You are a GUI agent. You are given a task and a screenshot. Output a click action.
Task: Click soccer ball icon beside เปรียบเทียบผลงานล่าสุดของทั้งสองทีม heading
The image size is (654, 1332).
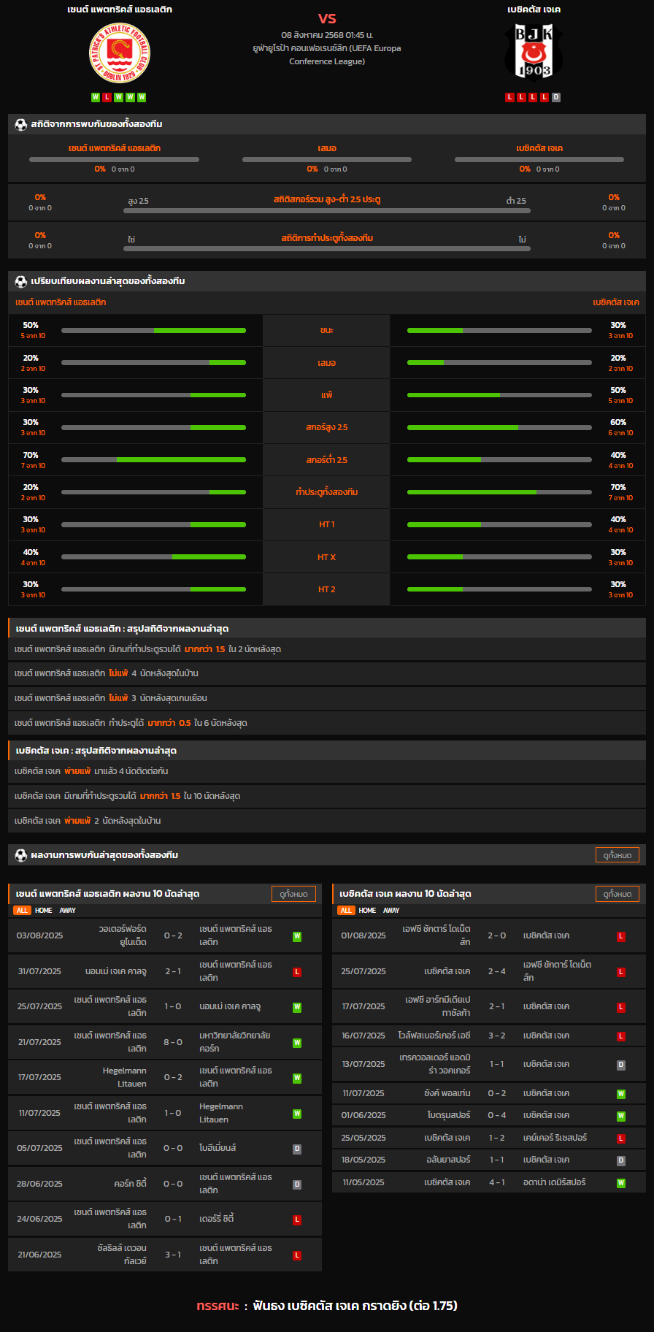[x=21, y=281]
